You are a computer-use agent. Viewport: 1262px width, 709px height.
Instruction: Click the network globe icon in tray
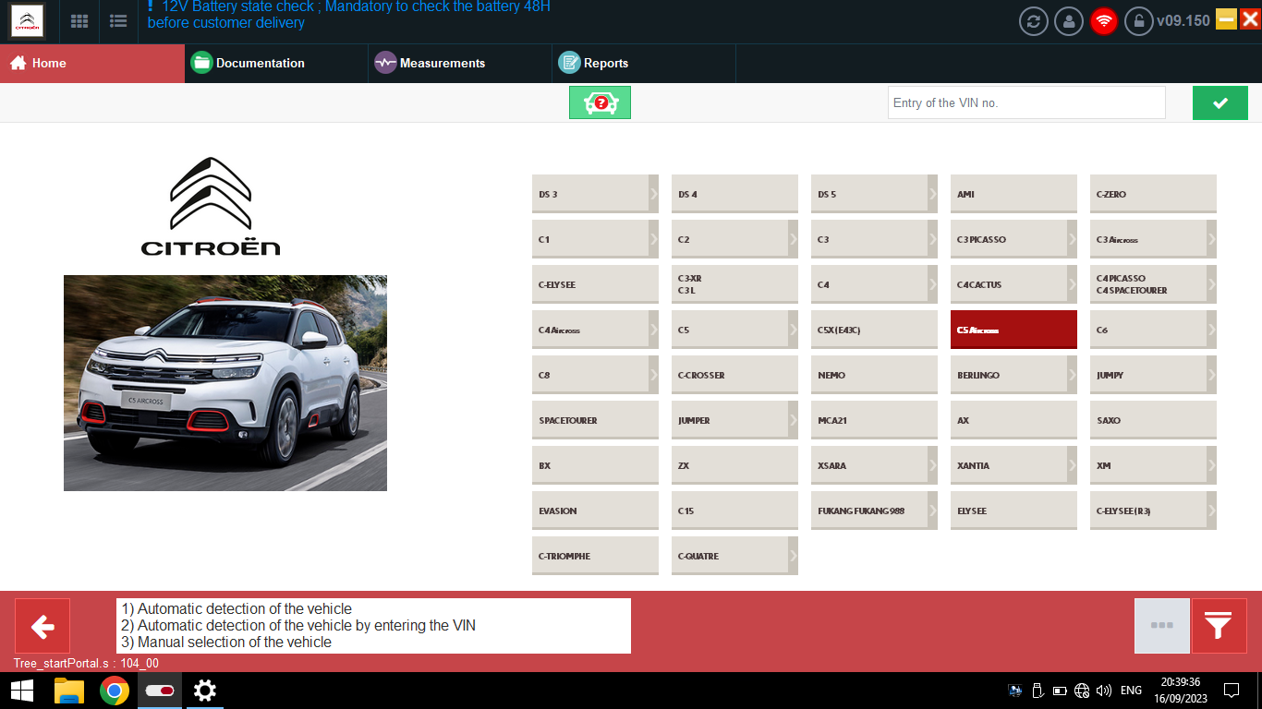pos(1082,691)
